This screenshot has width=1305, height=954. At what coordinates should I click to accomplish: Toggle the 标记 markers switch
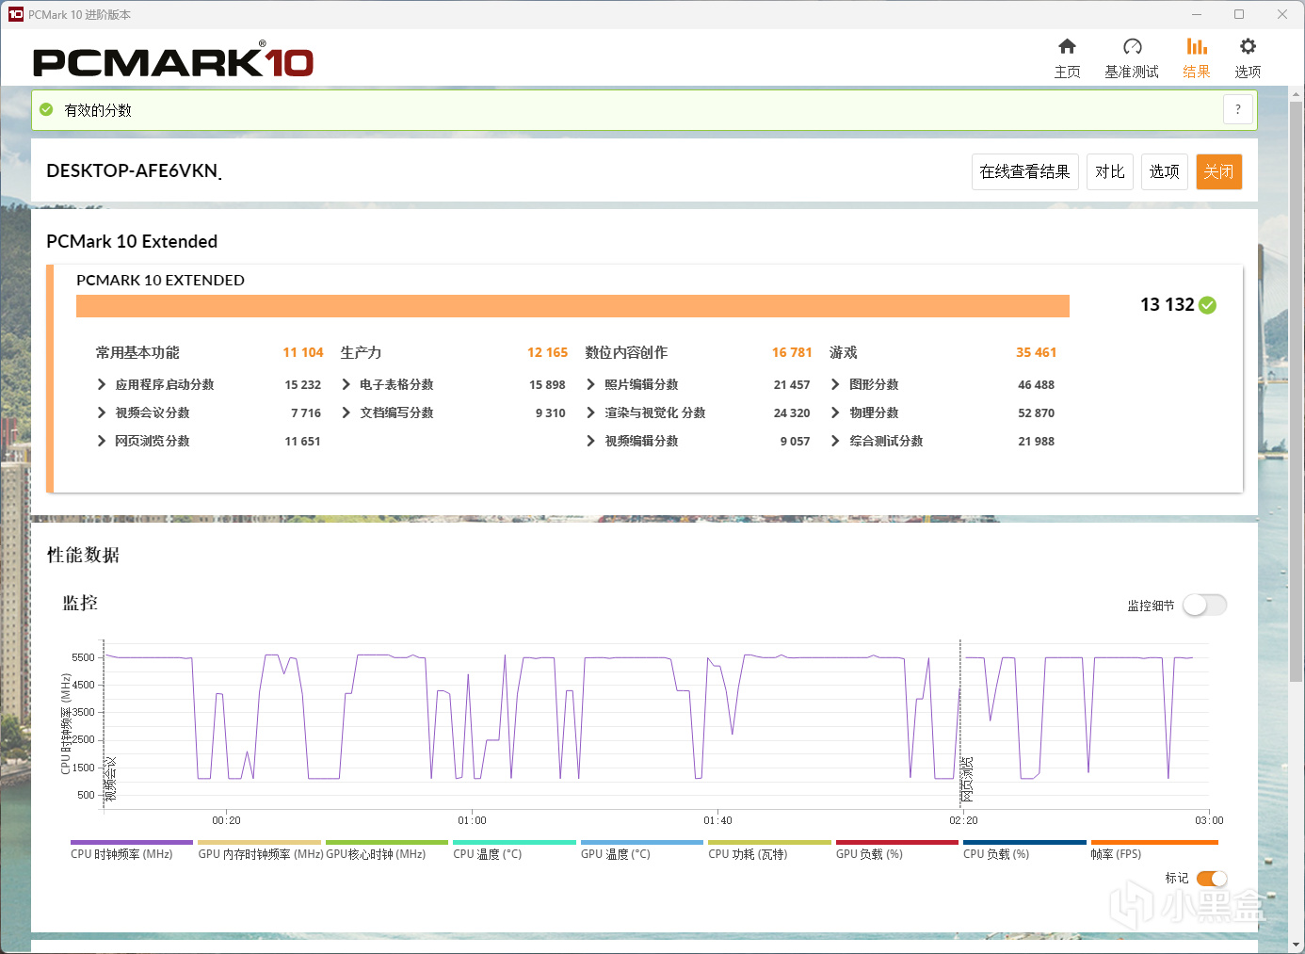coord(1212,879)
